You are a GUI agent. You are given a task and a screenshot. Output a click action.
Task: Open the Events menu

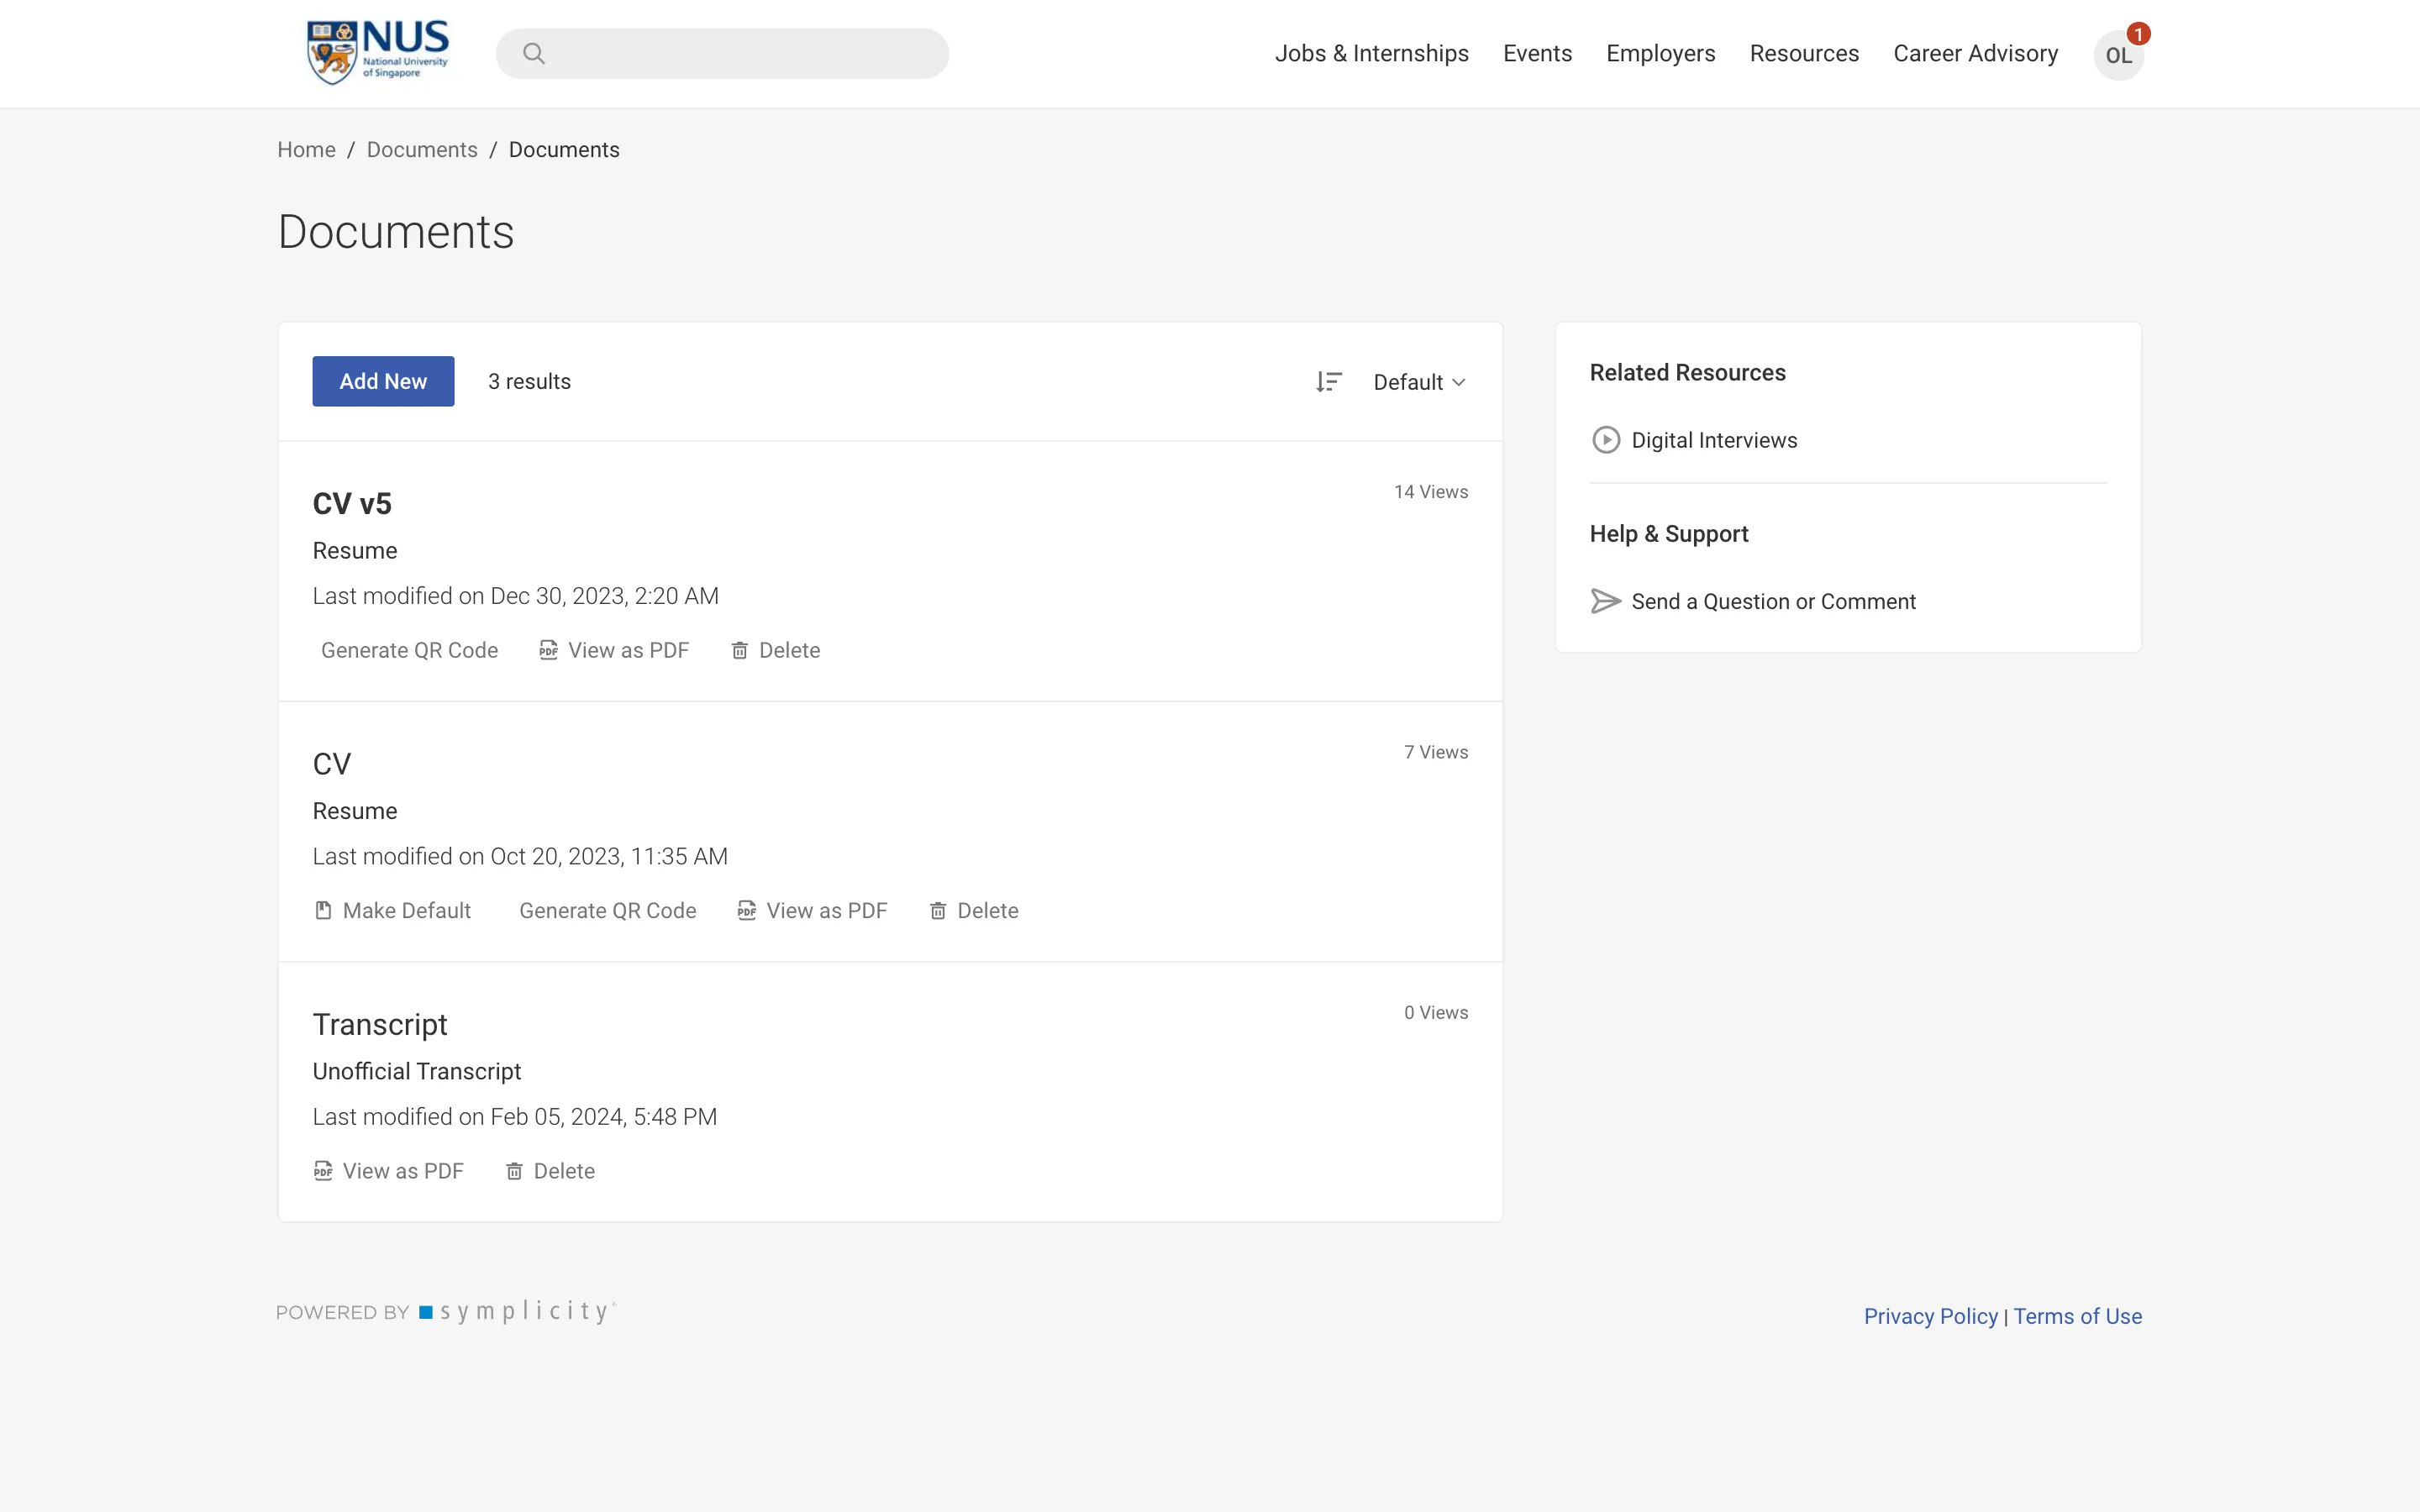point(1537,53)
